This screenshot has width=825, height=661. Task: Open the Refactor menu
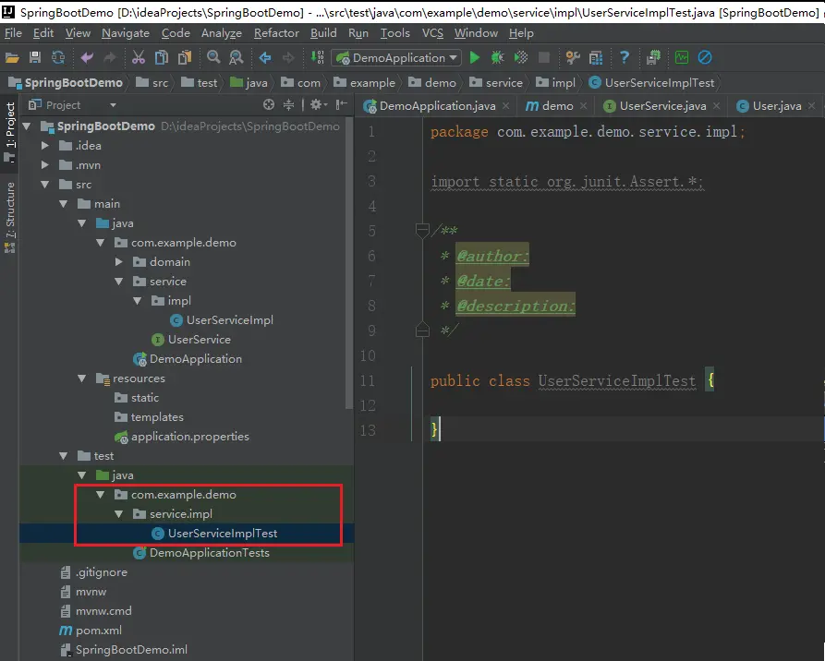click(x=276, y=33)
